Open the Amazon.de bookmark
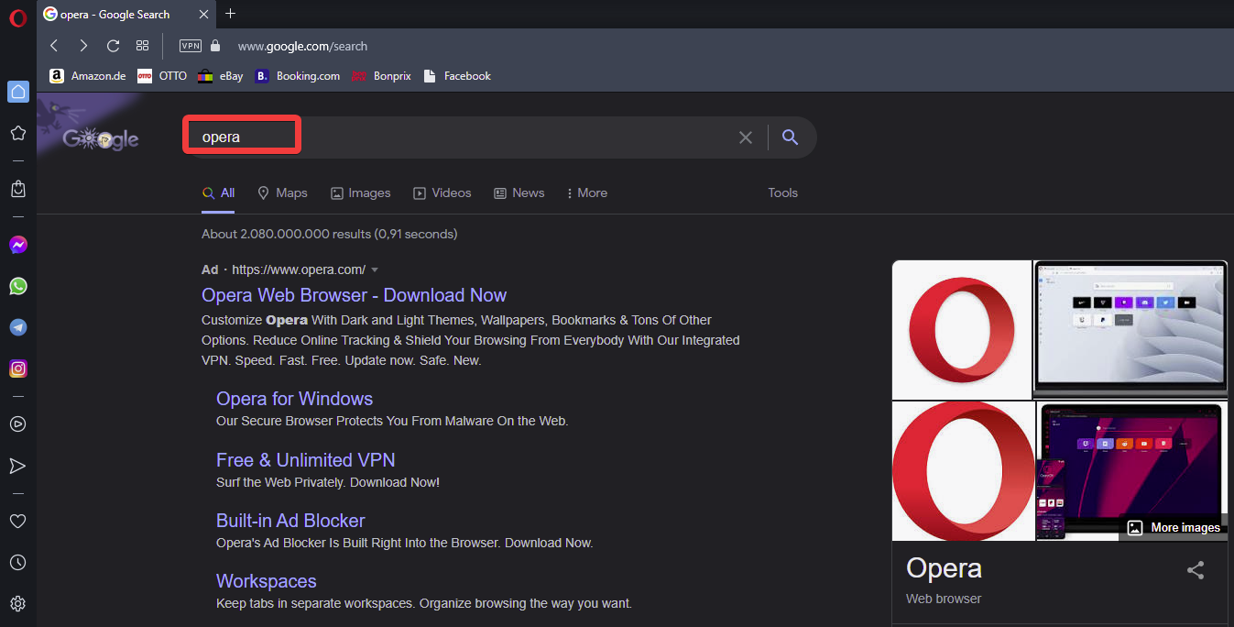This screenshot has height=627, width=1234. tap(88, 76)
